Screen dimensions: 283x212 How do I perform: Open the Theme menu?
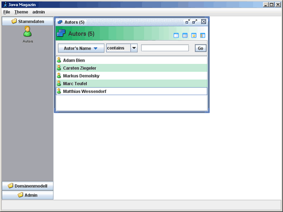pyautogui.click(x=21, y=12)
